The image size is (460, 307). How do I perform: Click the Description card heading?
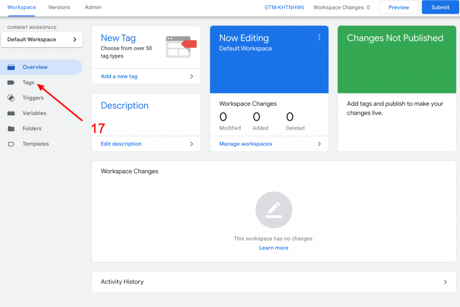125,105
